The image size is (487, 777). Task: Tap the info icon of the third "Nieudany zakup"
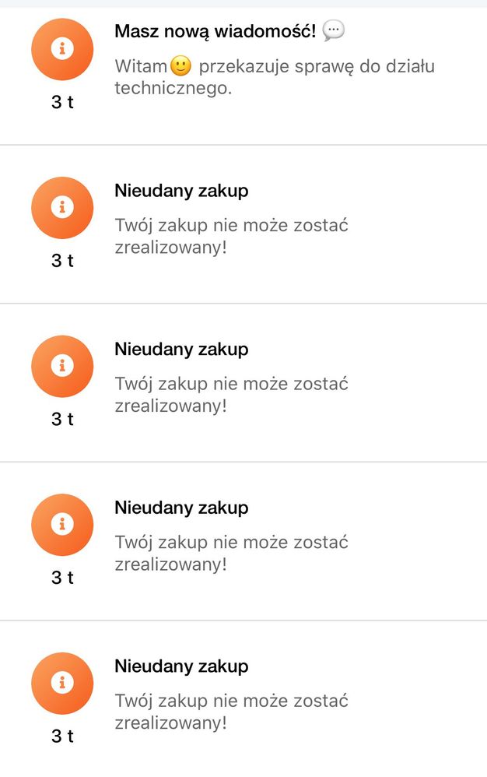62,525
